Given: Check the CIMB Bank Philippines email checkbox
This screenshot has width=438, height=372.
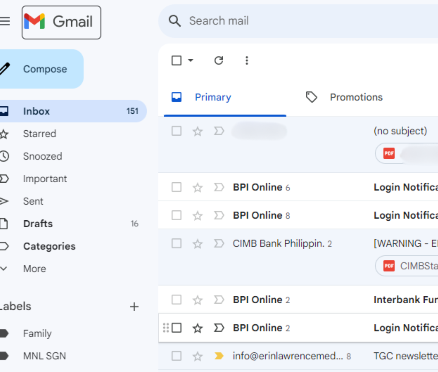Looking at the screenshot, I should pos(176,243).
